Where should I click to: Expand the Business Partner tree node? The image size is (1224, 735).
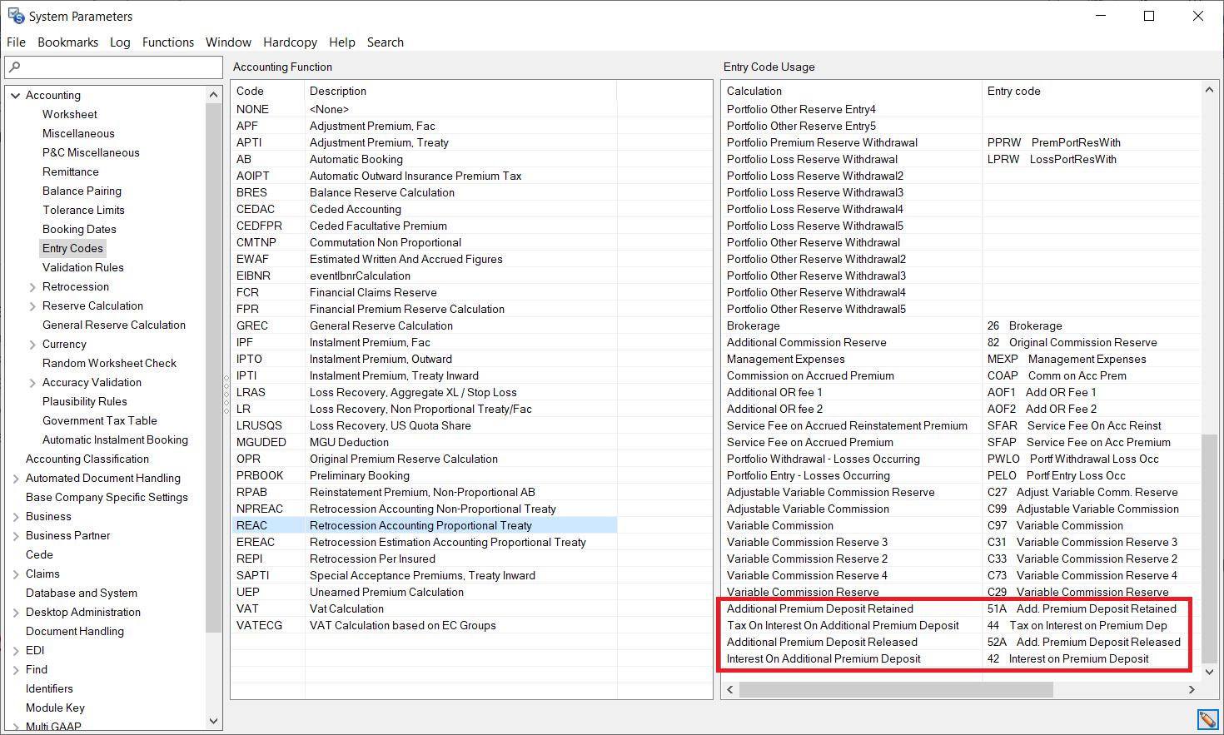[16, 536]
